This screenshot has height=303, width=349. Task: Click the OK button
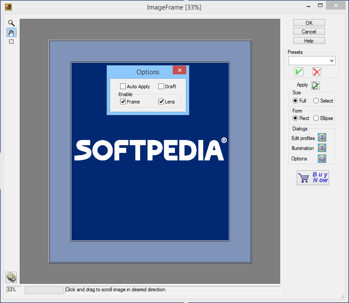pyautogui.click(x=309, y=23)
